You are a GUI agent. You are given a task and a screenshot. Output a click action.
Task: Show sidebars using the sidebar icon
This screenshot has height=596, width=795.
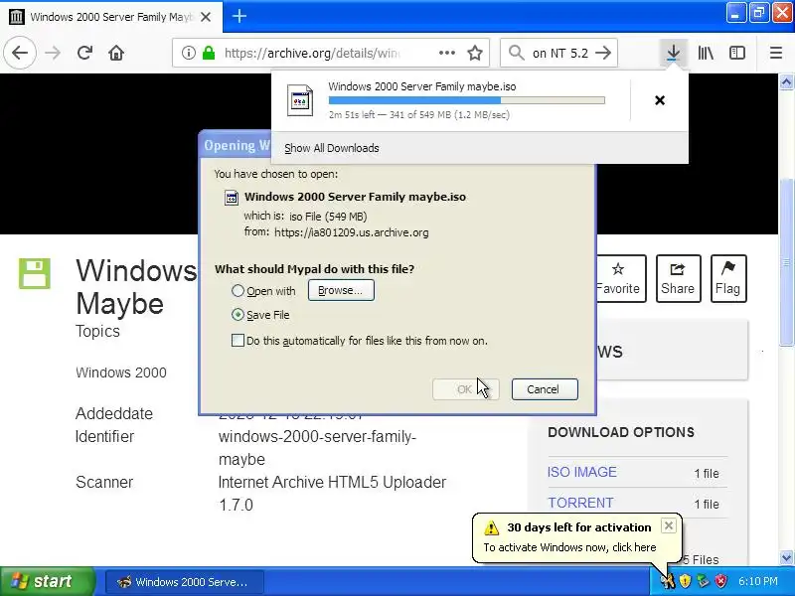(x=737, y=53)
